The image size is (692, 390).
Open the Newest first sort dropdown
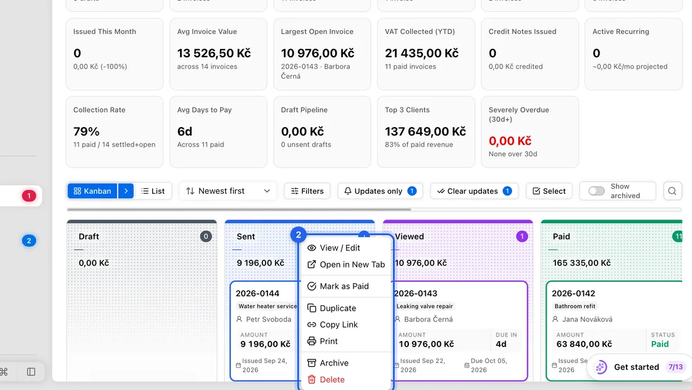pyautogui.click(x=228, y=191)
